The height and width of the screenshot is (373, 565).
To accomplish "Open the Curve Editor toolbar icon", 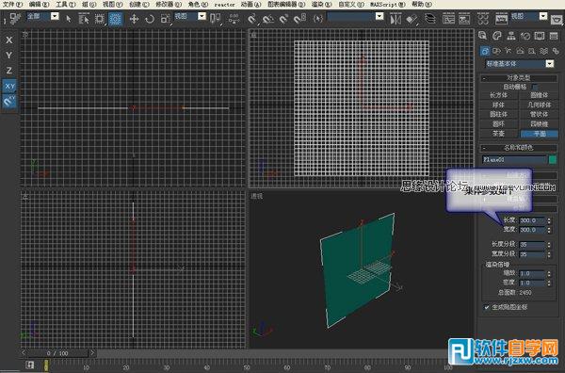I will [448, 19].
